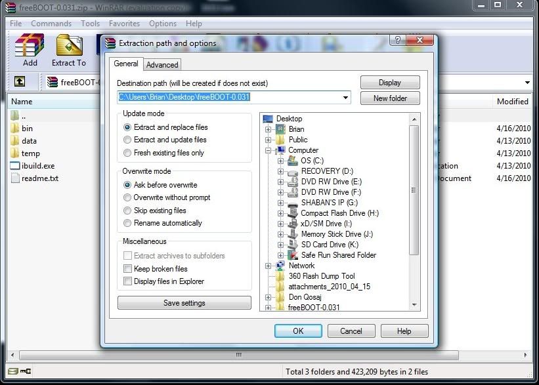Expand the SHABAN'S IP (G:) node
The width and height of the screenshot is (539, 385).
[280, 203]
